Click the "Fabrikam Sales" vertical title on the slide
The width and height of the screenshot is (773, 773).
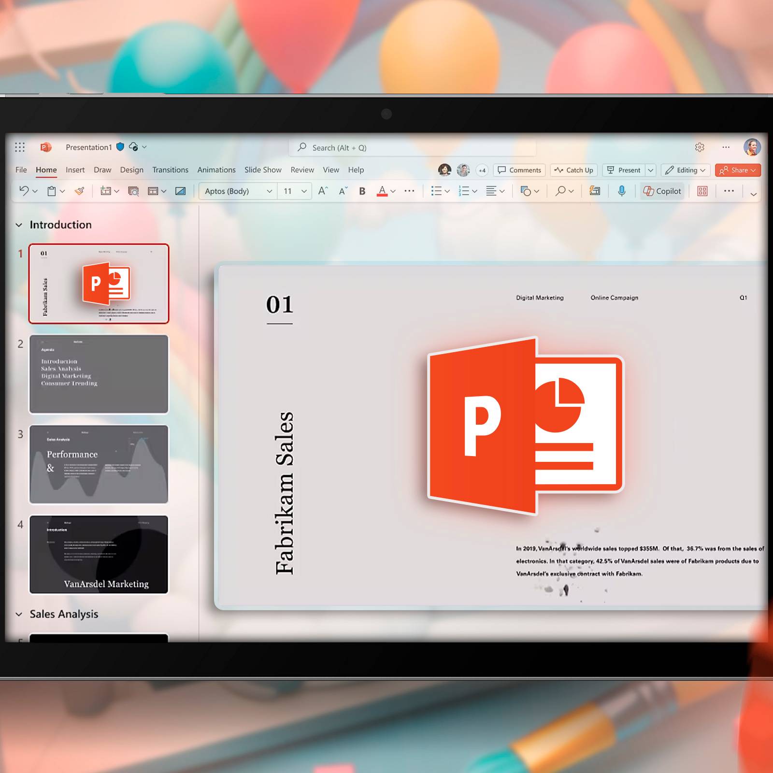click(285, 493)
